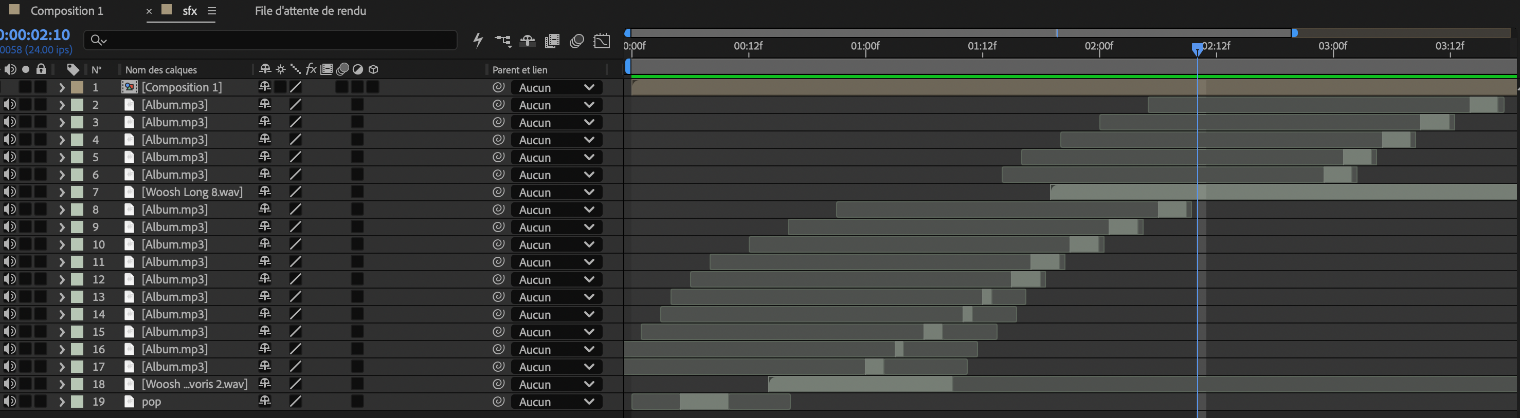Click label color swatch of layer 1

tap(77, 87)
